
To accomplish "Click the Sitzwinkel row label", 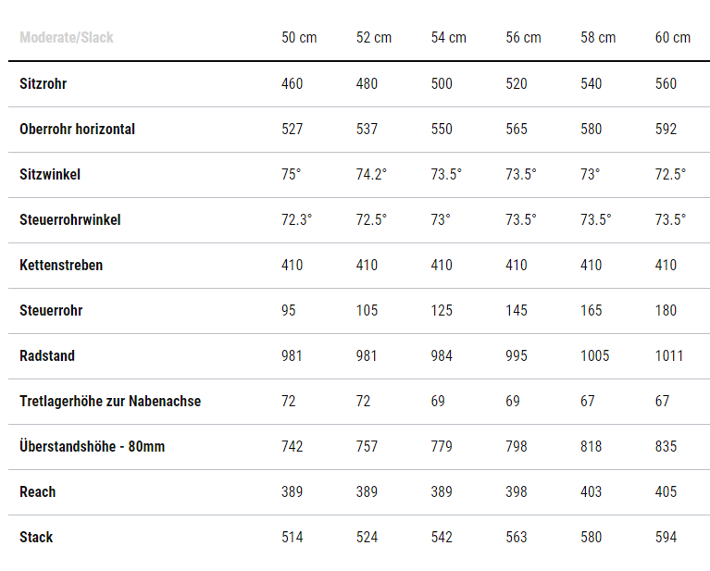I will pyautogui.click(x=50, y=175).
